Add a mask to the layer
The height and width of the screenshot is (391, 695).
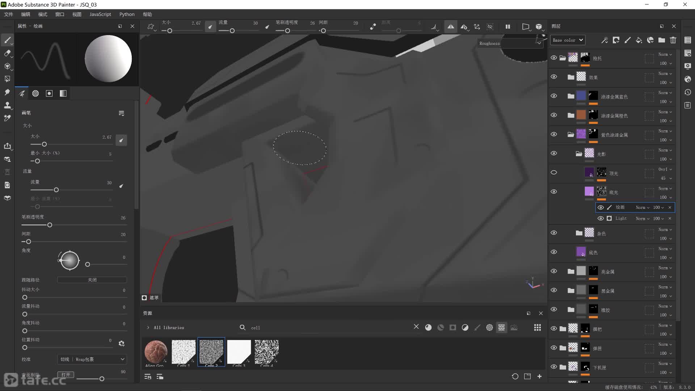[x=616, y=40]
